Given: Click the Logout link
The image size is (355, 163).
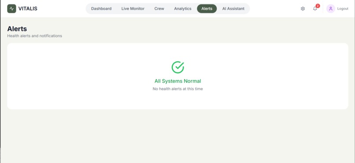Looking at the screenshot, I should 343,9.
